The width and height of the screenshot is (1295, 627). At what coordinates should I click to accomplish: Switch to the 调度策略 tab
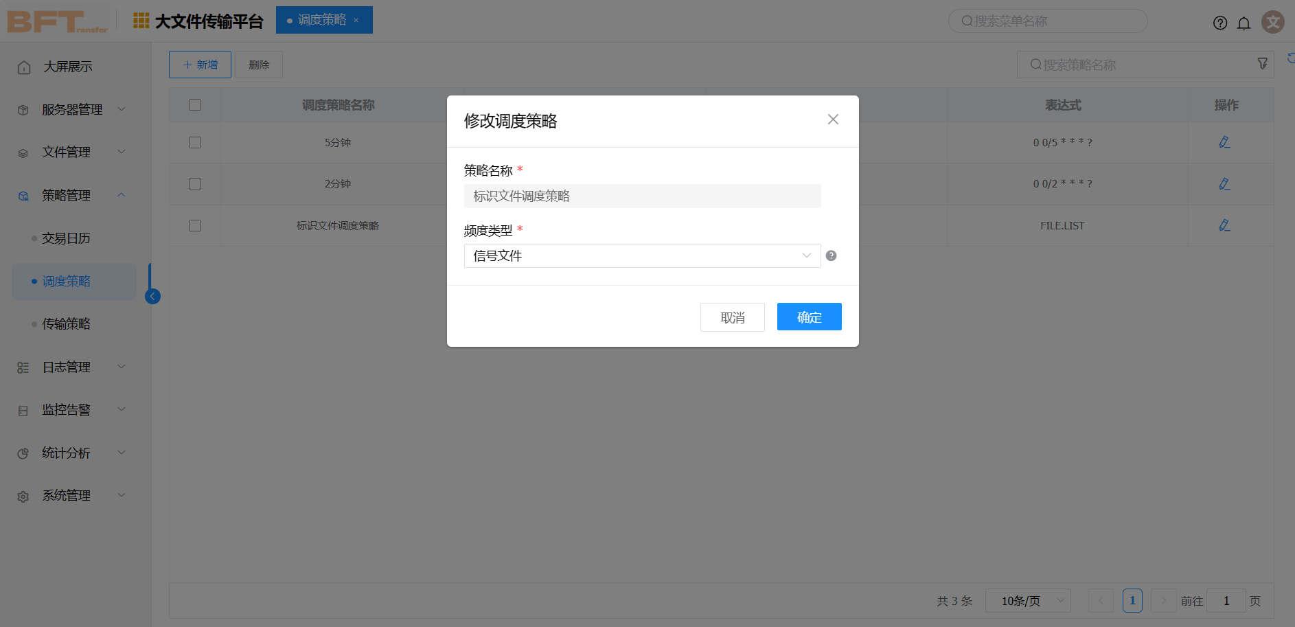click(x=322, y=20)
